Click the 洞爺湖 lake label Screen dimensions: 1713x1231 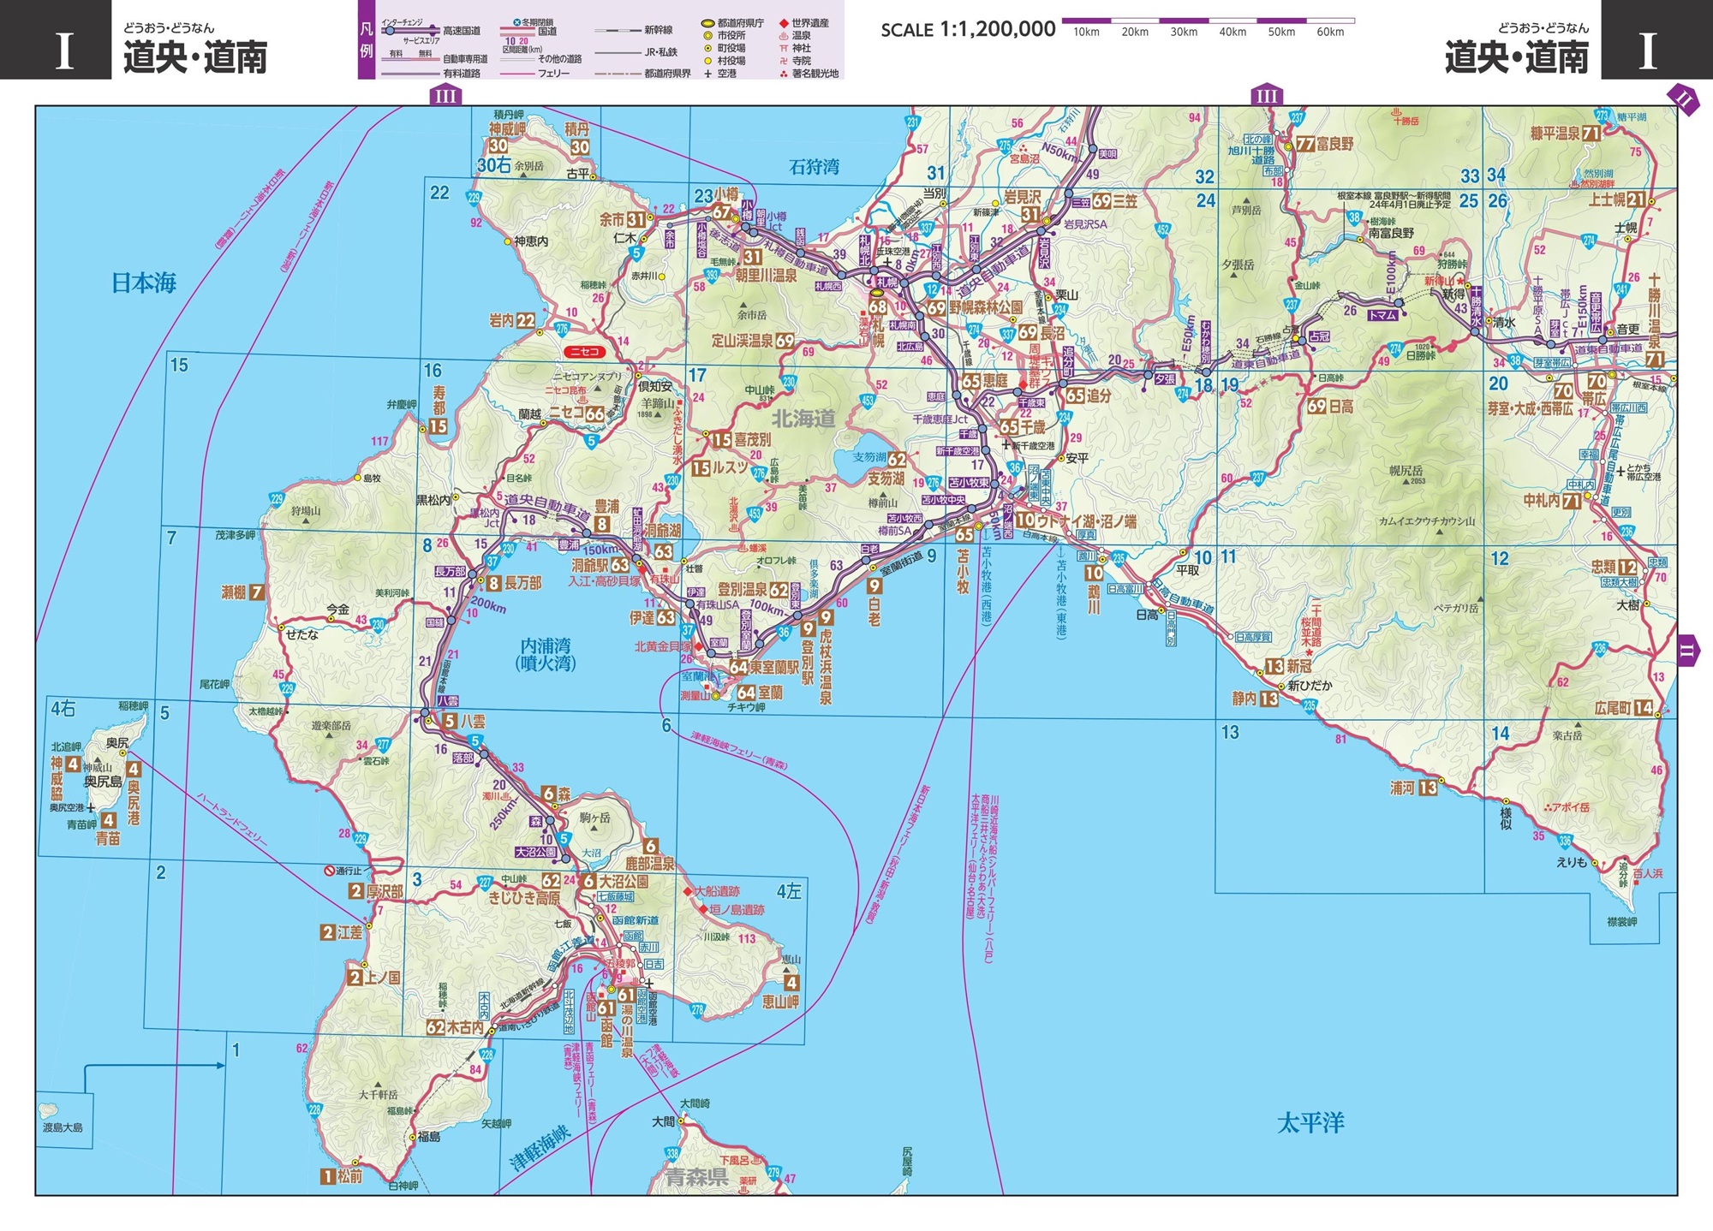point(662,531)
